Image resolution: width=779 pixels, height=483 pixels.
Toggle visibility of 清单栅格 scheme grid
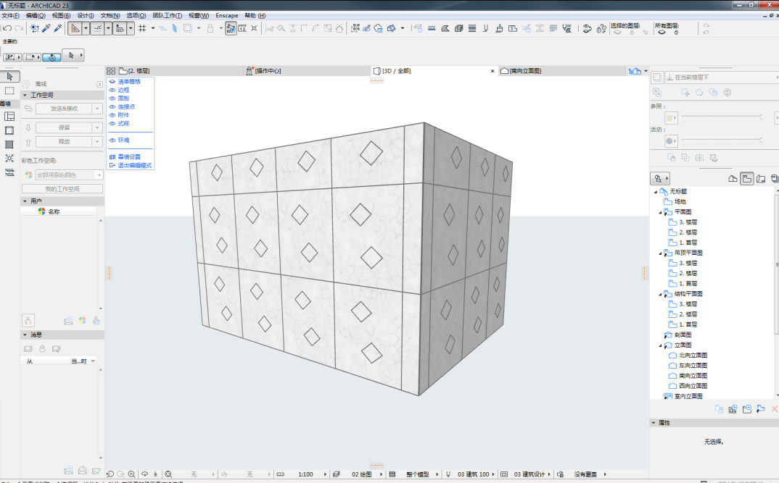(x=112, y=81)
